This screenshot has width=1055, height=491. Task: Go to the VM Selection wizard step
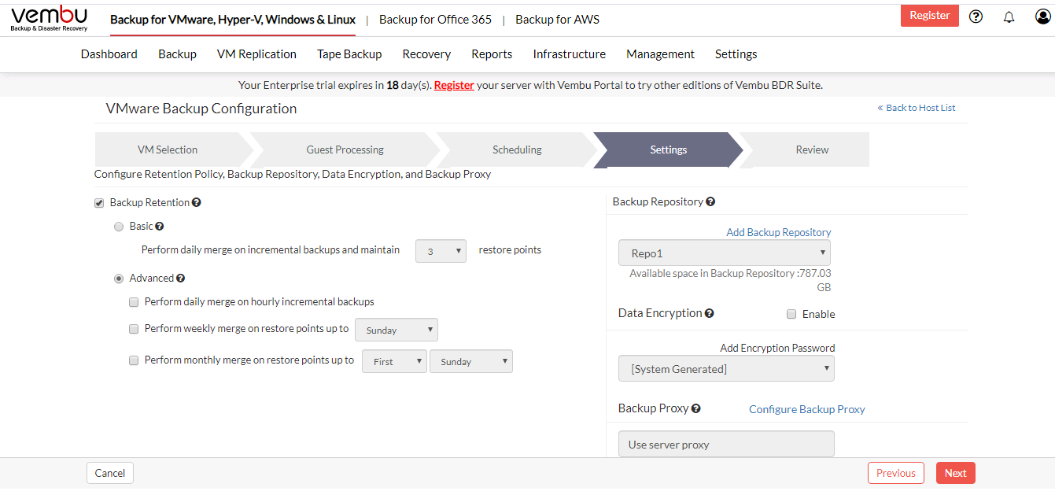click(x=168, y=150)
